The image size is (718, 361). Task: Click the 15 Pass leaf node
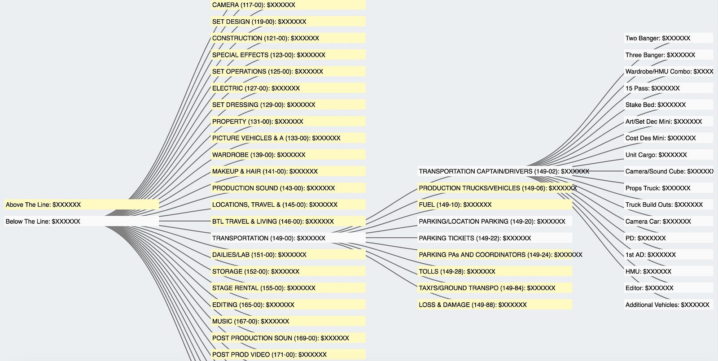(x=669, y=88)
